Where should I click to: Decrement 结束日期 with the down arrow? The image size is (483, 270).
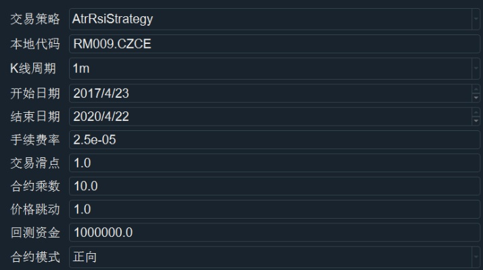pyautogui.click(x=476, y=119)
